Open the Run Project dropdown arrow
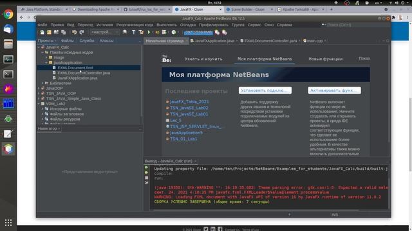 [153, 33]
